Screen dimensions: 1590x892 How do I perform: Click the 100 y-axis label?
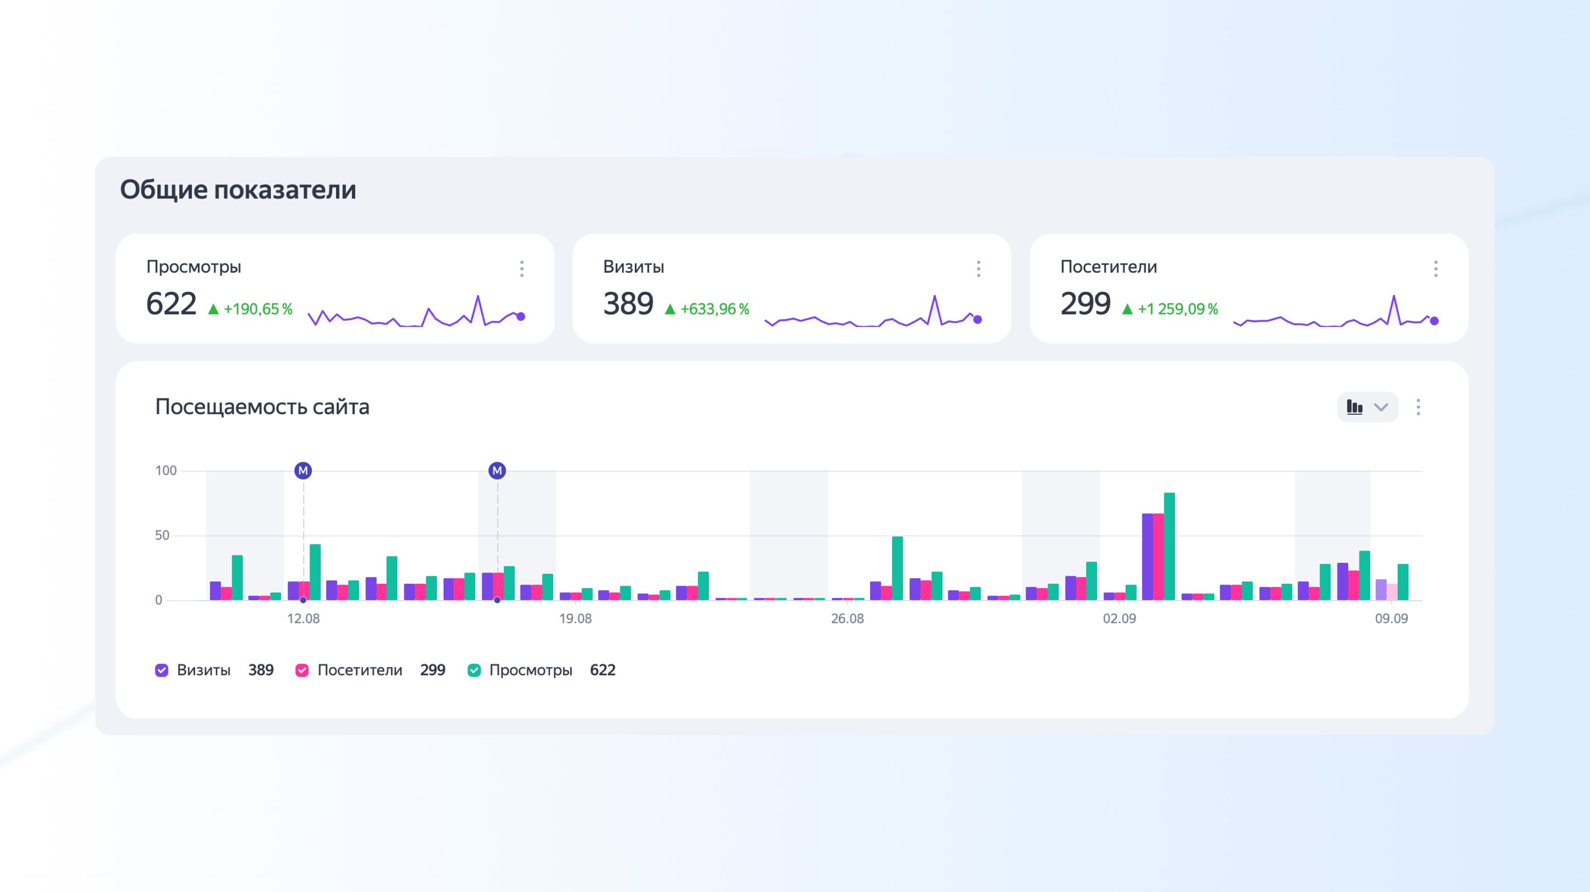165,470
